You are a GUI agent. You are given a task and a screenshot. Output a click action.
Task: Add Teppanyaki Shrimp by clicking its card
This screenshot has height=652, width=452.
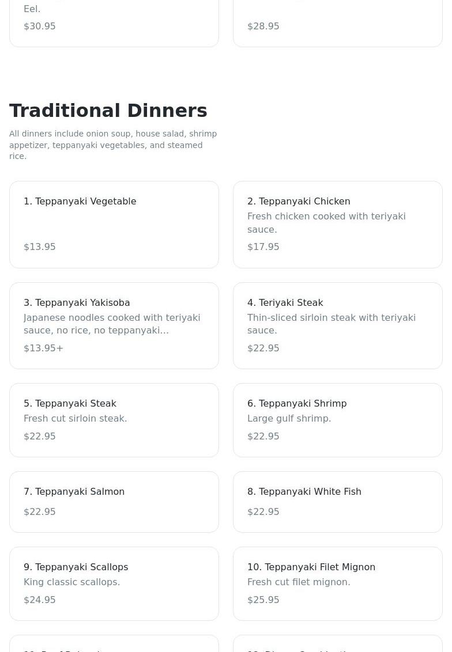pyautogui.click(x=337, y=420)
